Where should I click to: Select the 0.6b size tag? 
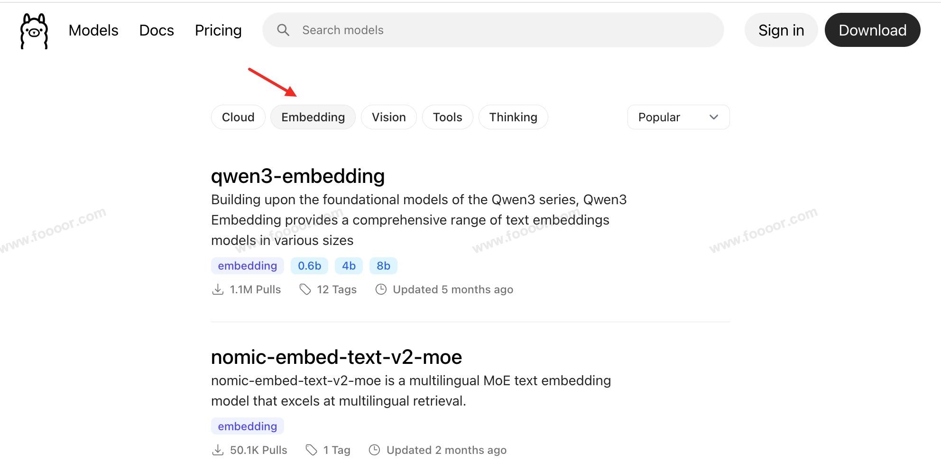click(x=310, y=266)
